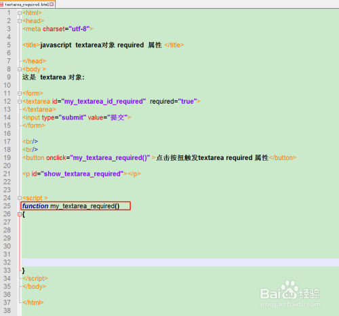This screenshot has height=316, width=339.
Task: Collapse the <textarea> fold marker on line 12
Action: [20, 102]
